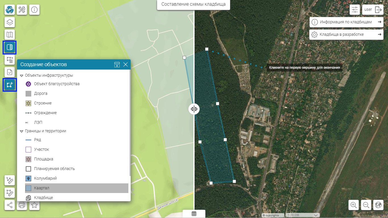The width and height of the screenshot is (388, 218).
Task: Click the favorites star icon
Action: pos(34,205)
